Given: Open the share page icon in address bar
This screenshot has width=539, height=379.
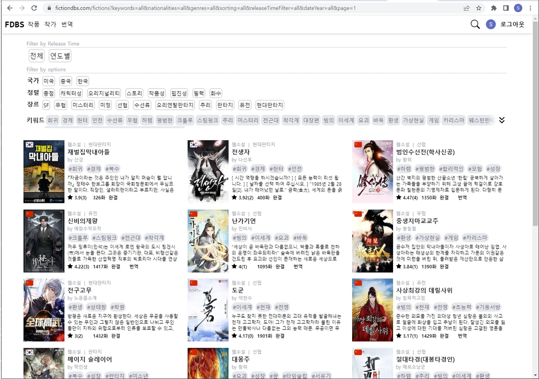Looking at the screenshot, I should (x=467, y=8).
